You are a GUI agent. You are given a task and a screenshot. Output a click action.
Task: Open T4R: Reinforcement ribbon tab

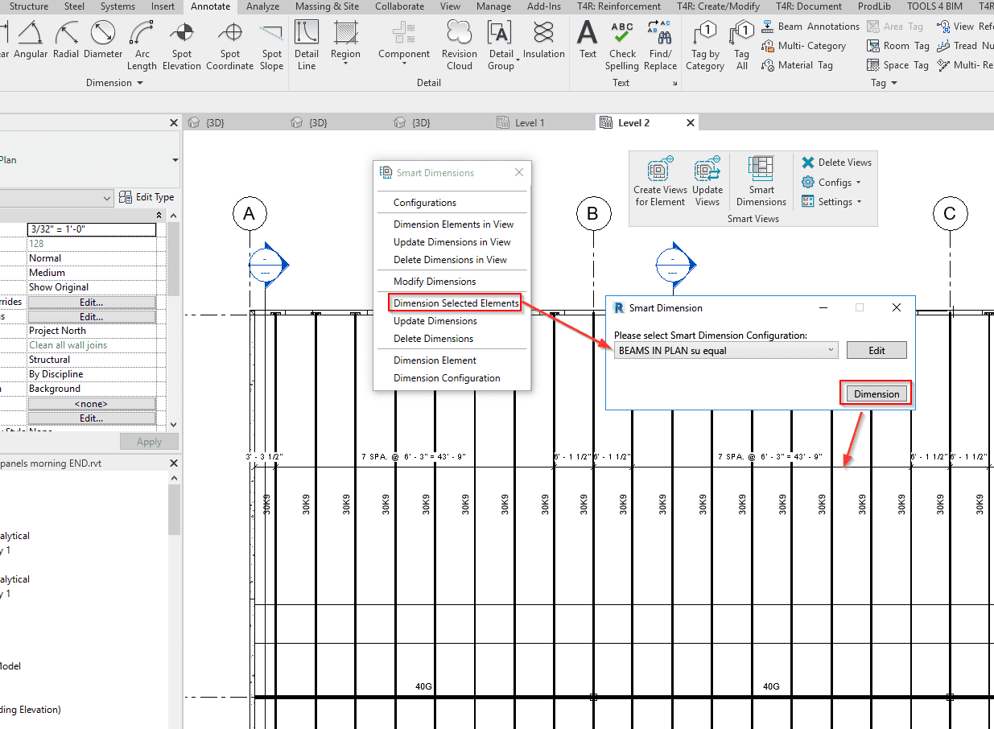click(x=619, y=6)
